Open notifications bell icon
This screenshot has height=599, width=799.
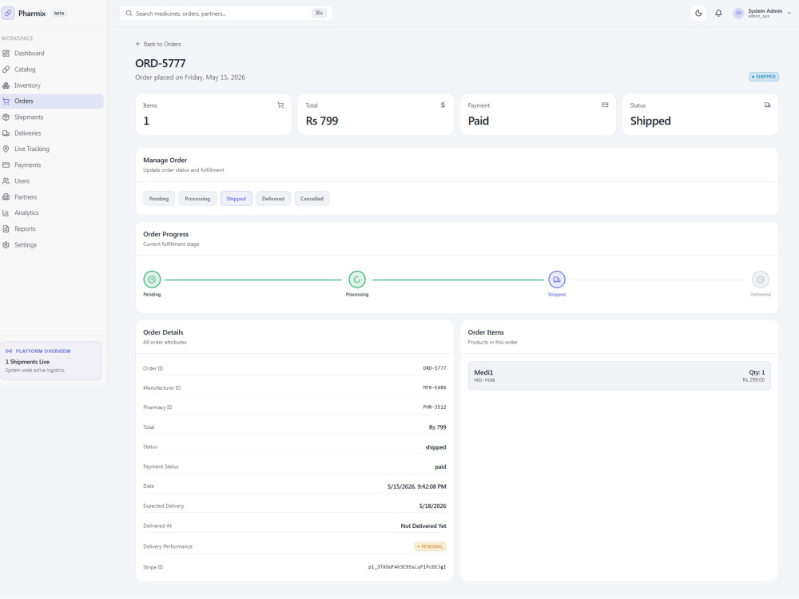(718, 14)
